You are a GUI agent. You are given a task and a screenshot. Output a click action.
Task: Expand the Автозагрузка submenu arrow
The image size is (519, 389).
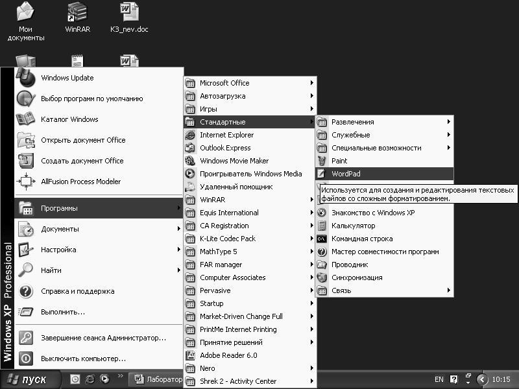[x=312, y=95]
